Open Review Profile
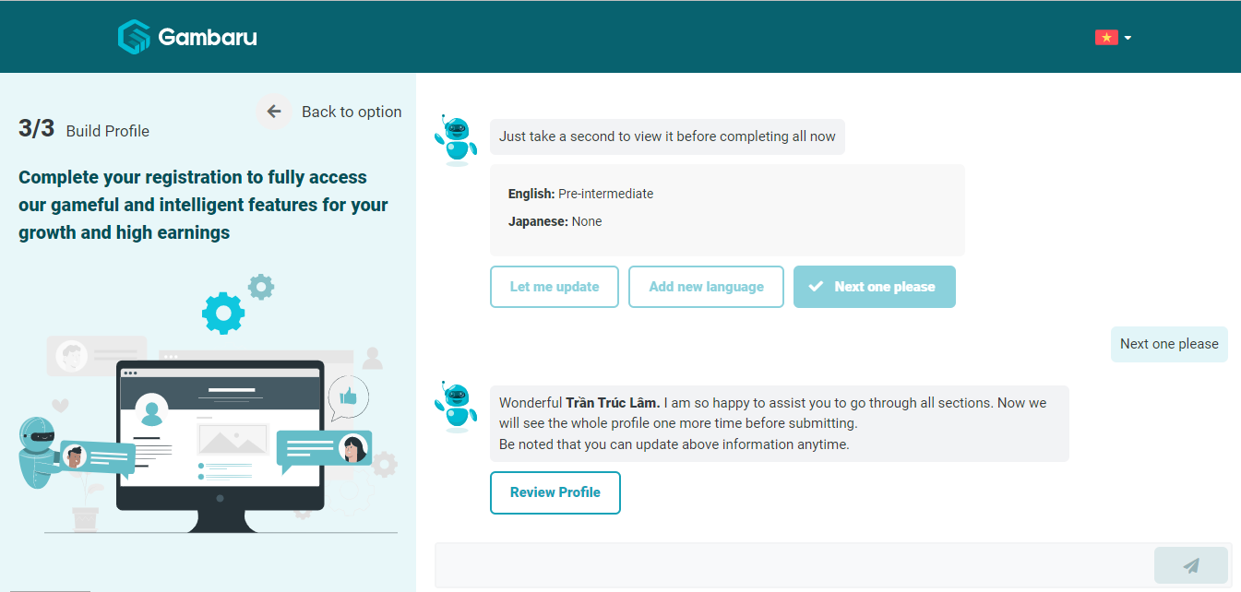The width and height of the screenshot is (1241, 592). click(555, 492)
